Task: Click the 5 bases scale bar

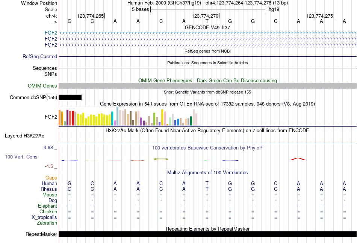Action: 208,9
